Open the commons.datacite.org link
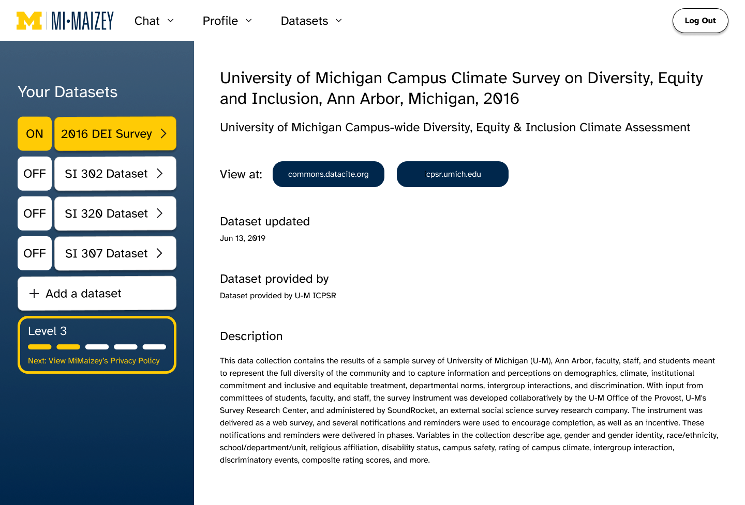The image size is (745, 505). click(329, 174)
